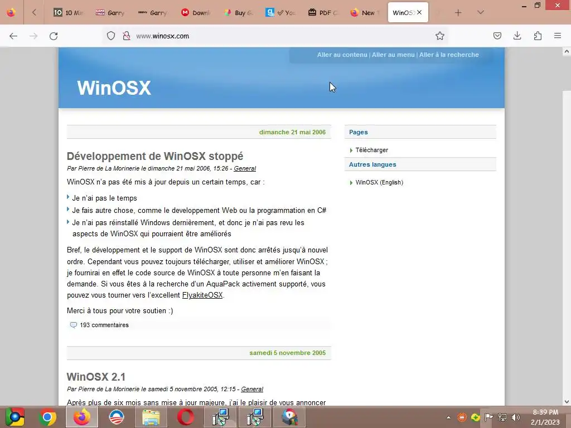Bookmark this page with star icon

(440, 36)
